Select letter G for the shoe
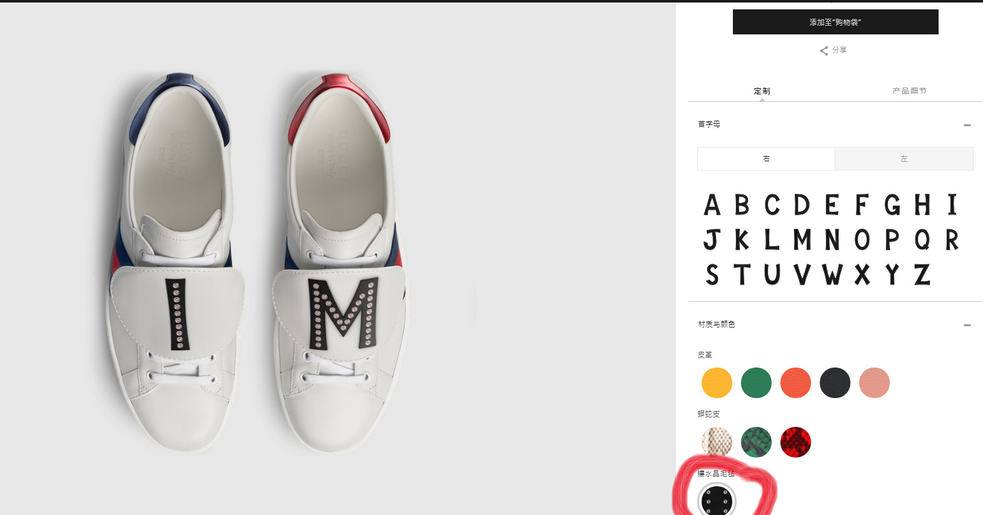This screenshot has width=983, height=515. point(892,205)
